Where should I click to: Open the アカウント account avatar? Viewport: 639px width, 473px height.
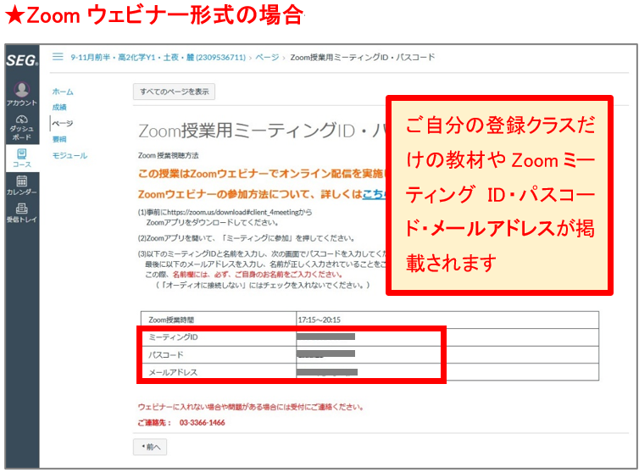pos(21,91)
